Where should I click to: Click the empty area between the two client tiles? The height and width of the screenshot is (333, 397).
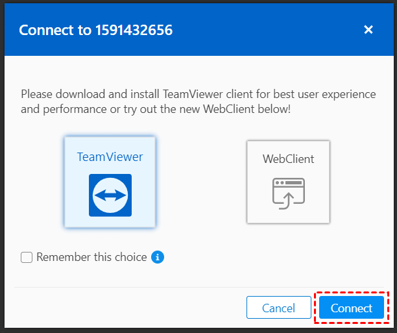pos(201,182)
